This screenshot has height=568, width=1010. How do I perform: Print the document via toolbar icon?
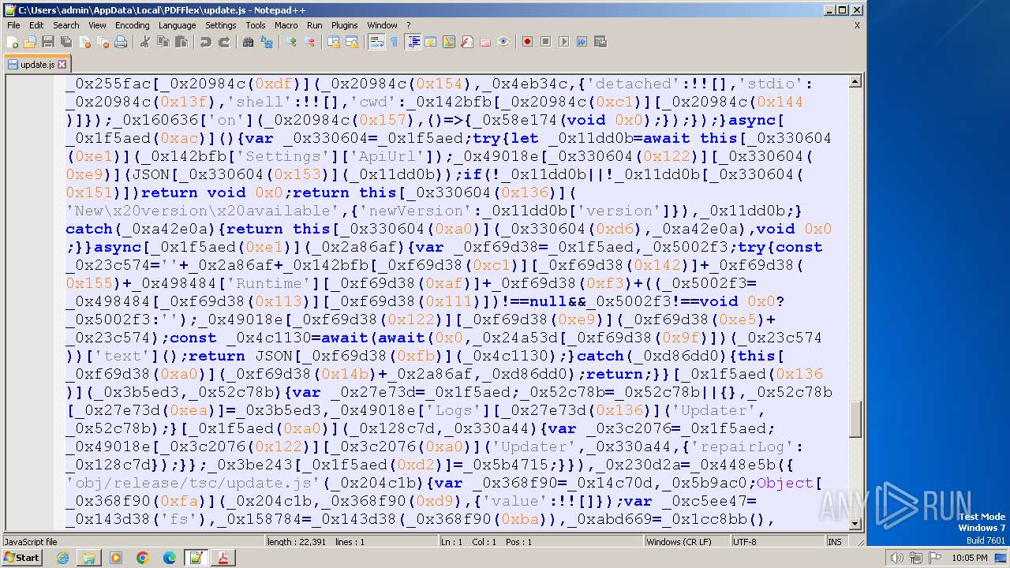(x=121, y=42)
